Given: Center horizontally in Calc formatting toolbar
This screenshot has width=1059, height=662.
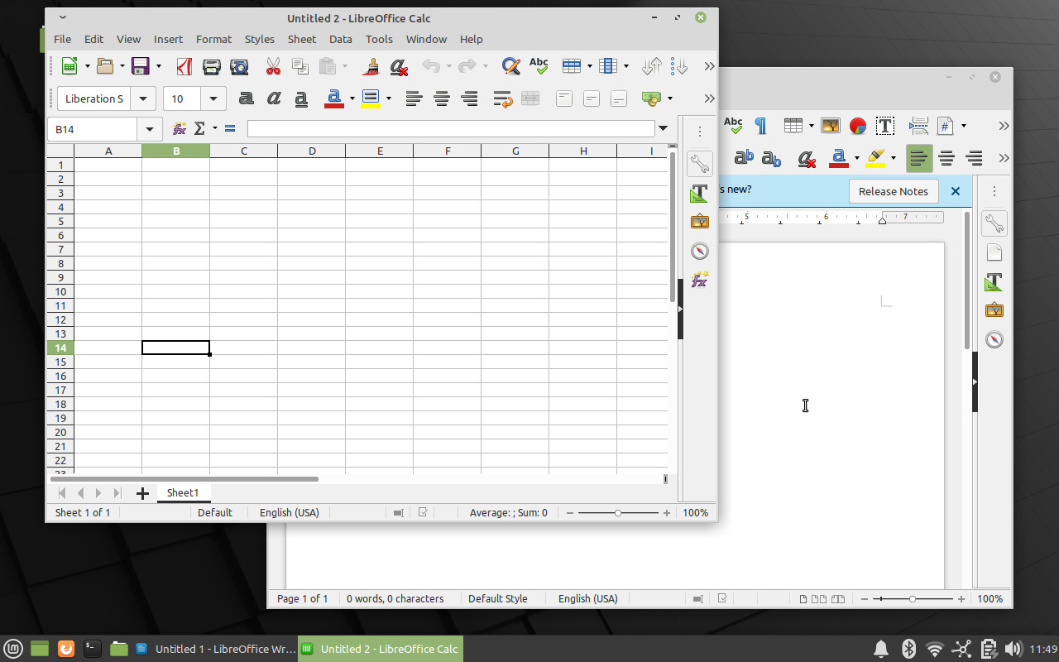Looking at the screenshot, I should (442, 98).
